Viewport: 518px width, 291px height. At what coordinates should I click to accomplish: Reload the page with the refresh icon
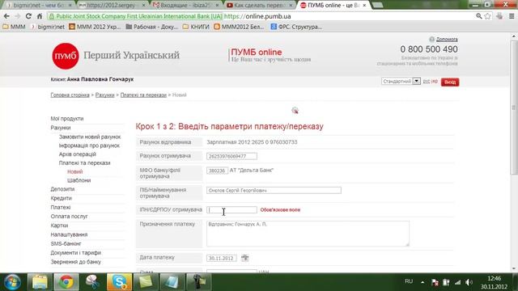pos(28,16)
